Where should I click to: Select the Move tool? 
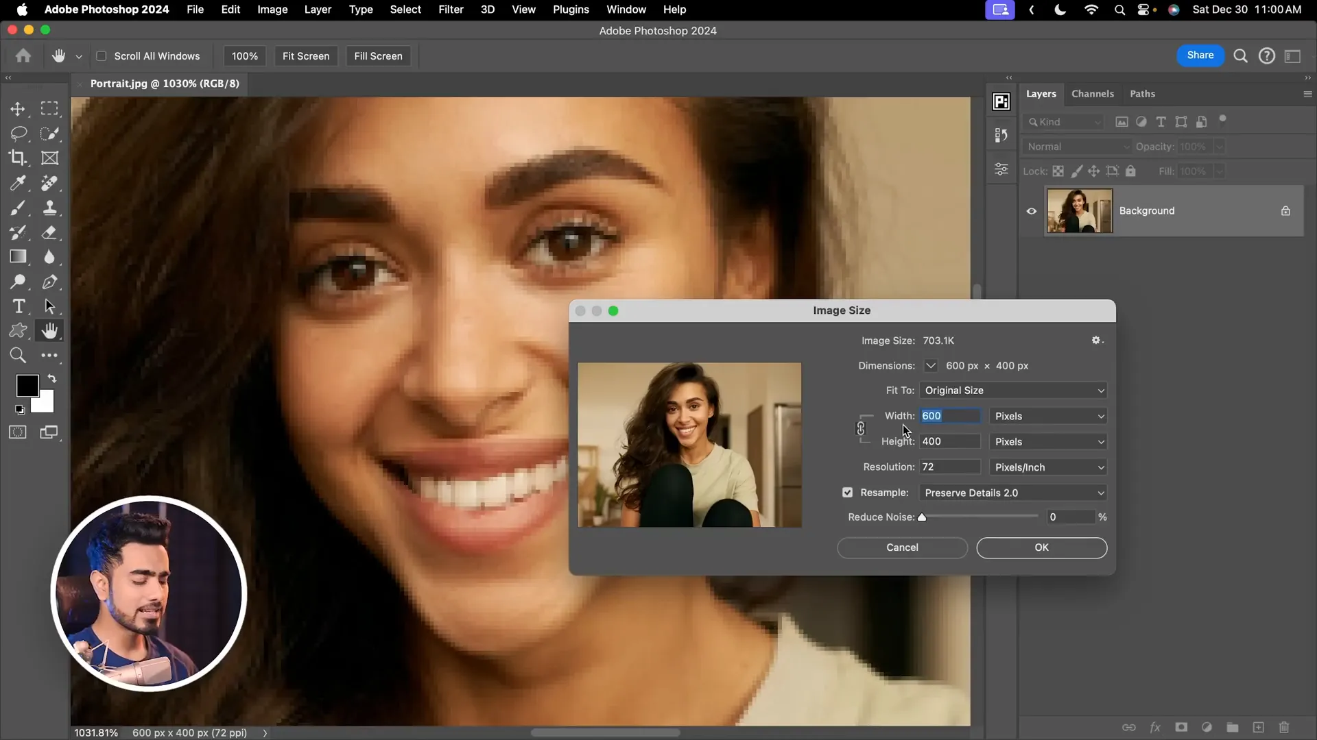(18, 109)
